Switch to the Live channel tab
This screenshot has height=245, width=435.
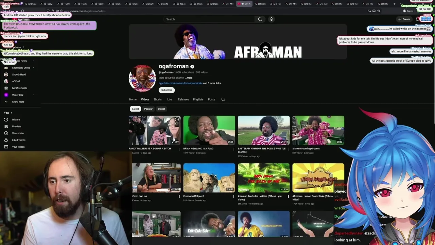tap(170, 99)
